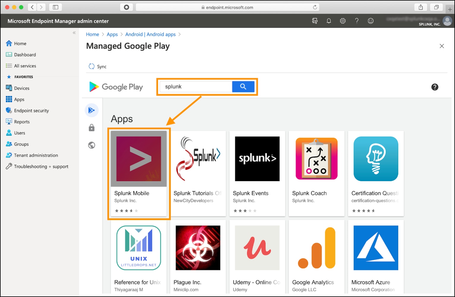Viewport: 455px width, 297px height.
Task: Click the FAVORITES star icon
Action: click(9, 77)
